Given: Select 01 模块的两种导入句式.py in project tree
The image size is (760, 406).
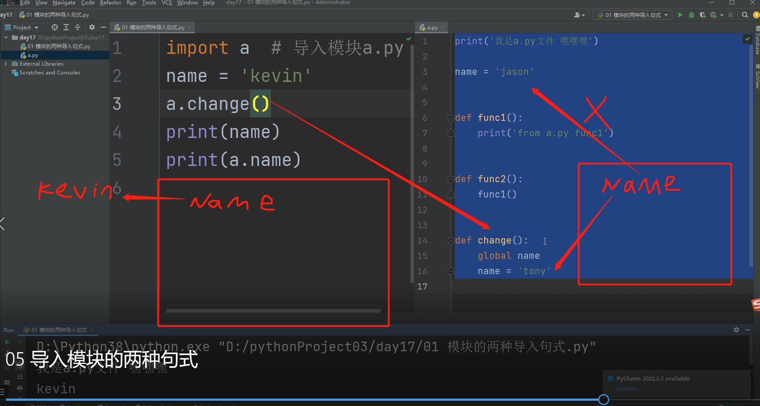Looking at the screenshot, I should [55, 46].
